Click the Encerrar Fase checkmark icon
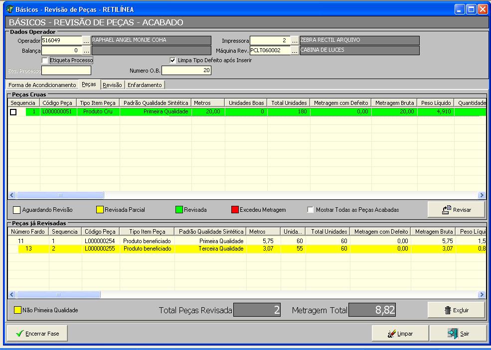The width and height of the screenshot is (491, 350). (19, 334)
